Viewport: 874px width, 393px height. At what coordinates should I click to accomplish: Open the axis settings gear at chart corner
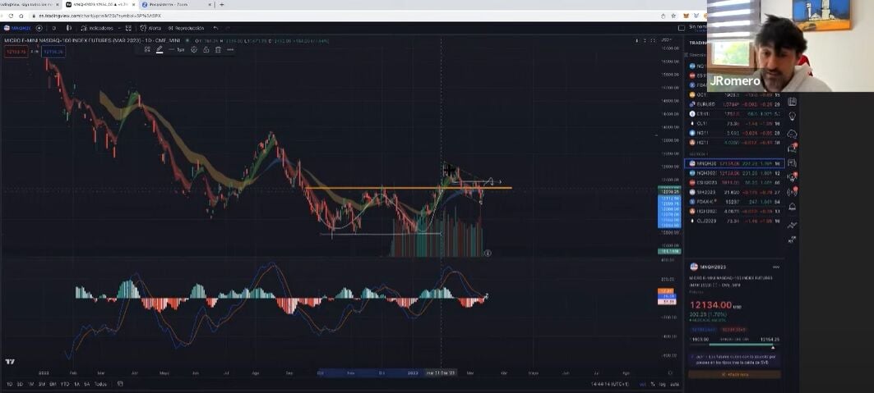point(670,373)
